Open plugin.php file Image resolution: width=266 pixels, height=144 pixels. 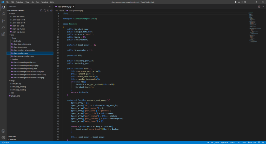(x=15, y=96)
